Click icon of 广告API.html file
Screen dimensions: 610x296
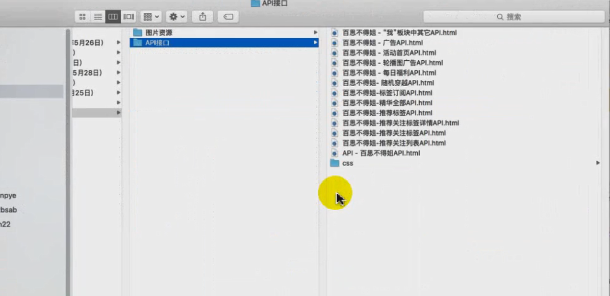click(x=335, y=43)
